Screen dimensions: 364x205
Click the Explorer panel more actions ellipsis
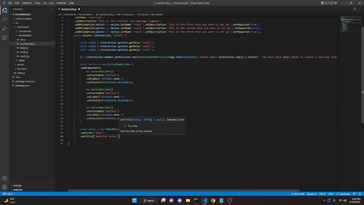tap(51, 9)
